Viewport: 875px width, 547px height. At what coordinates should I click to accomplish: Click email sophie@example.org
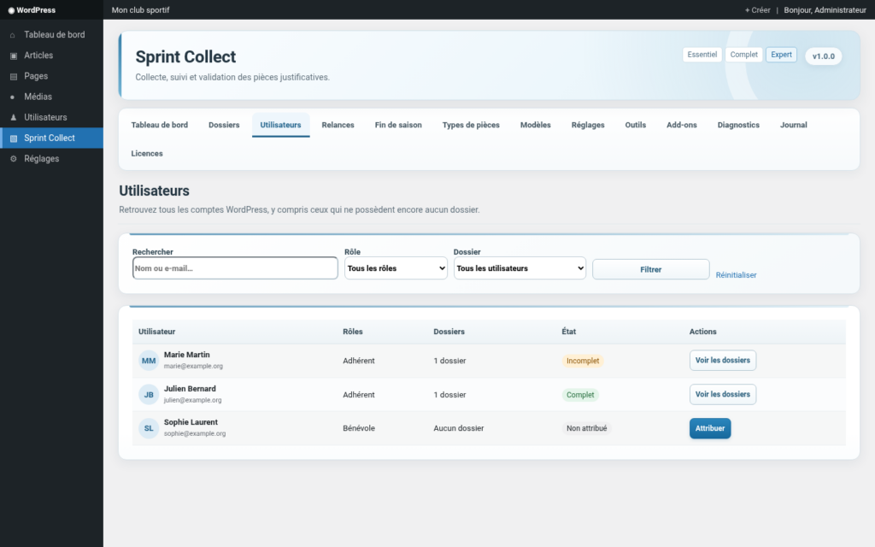coord(195,433)
